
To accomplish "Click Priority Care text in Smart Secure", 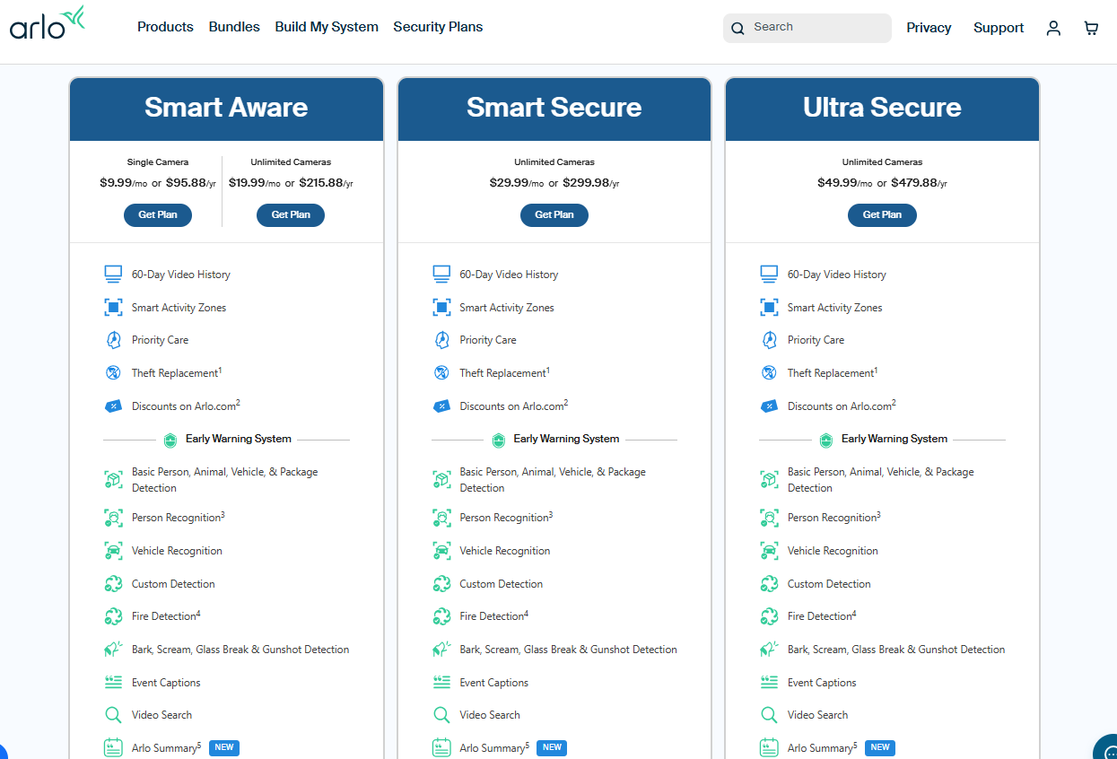I will coord(488,340).
